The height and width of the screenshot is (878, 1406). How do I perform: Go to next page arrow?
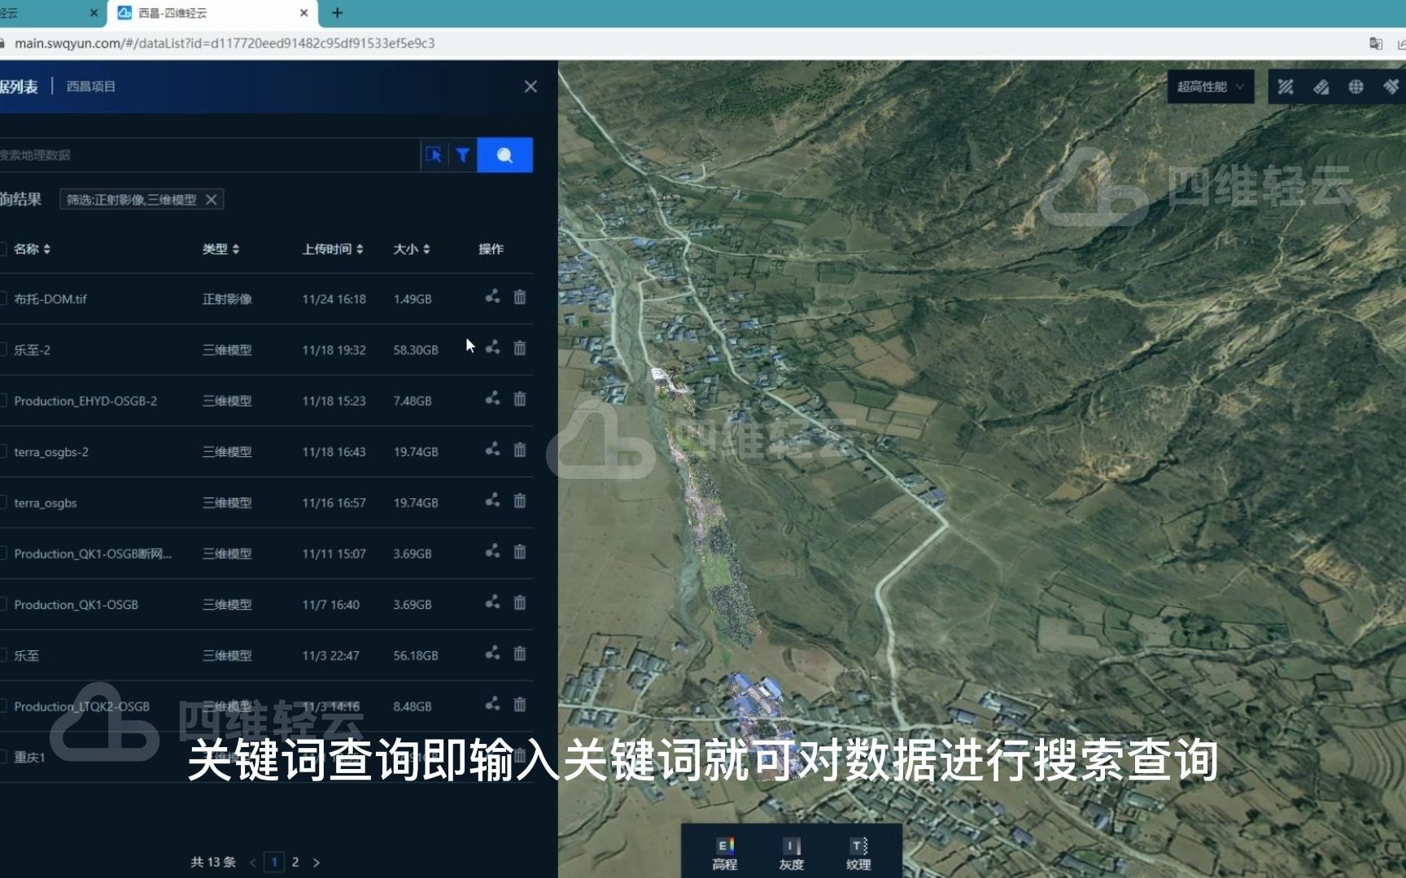click(317, 863)
